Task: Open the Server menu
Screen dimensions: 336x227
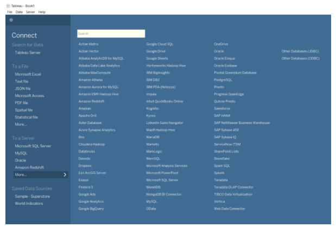Action: [30, 12]
